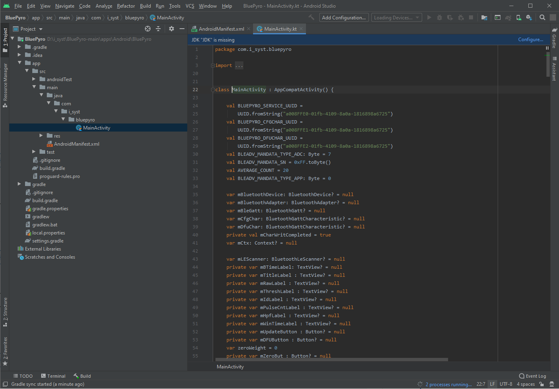
Task: Click the Debug bug icon
Action: pos(440,17)
